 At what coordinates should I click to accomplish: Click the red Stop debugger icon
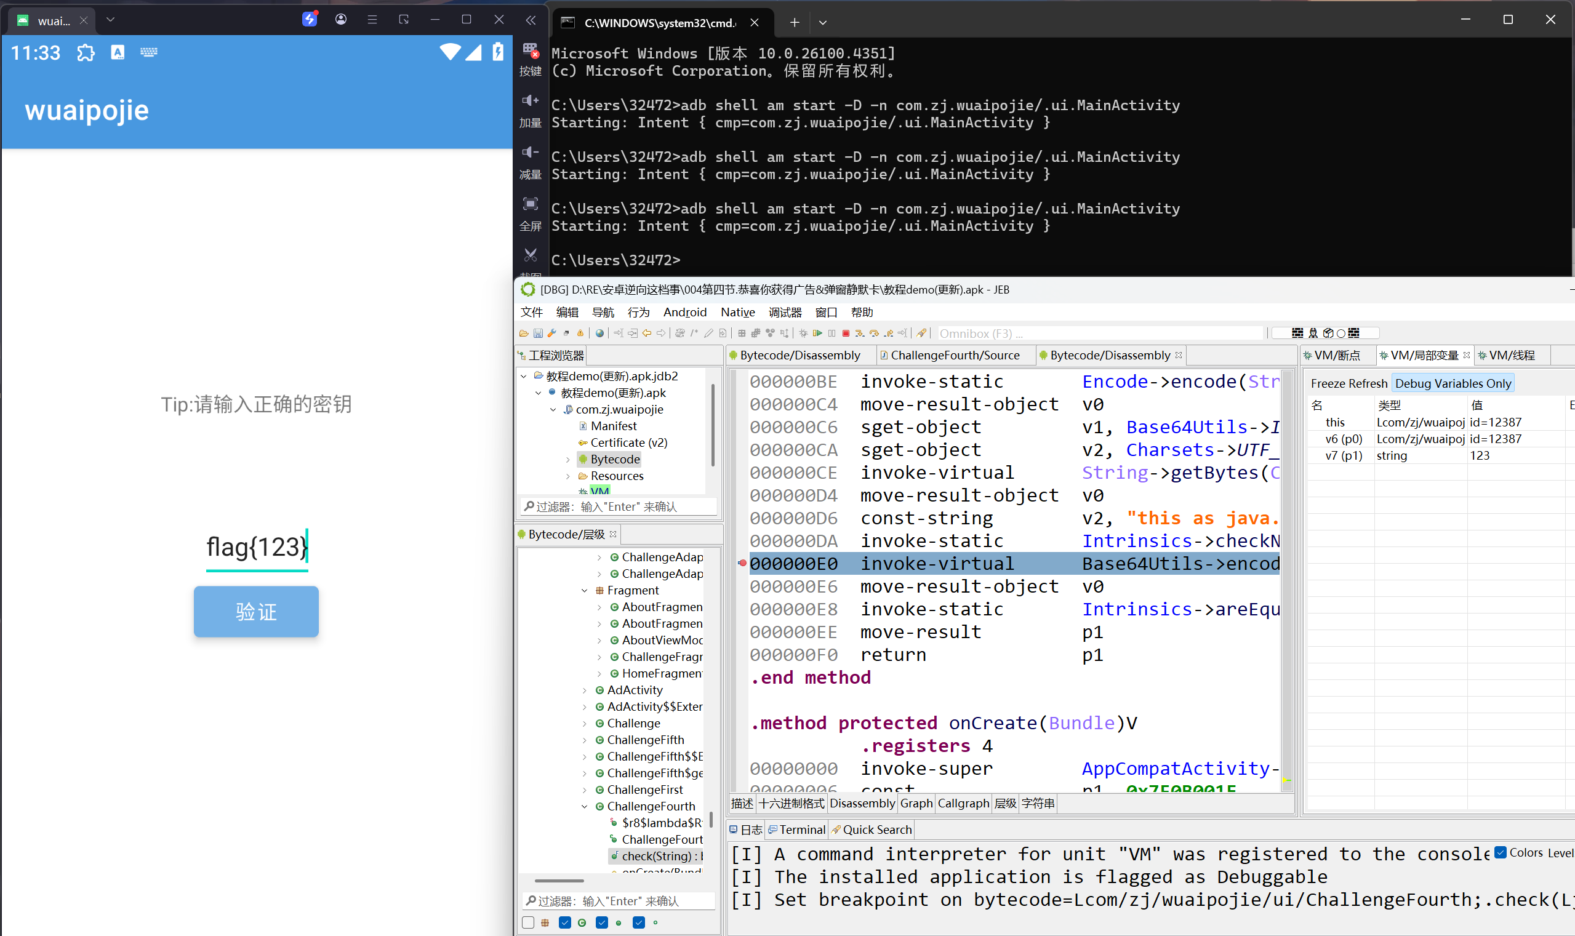pyautogui.click(x=846, y=333)
